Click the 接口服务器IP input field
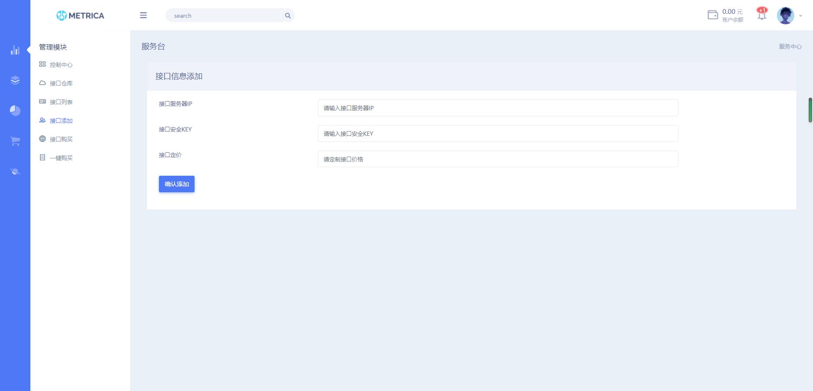 (x=498, y=108)
